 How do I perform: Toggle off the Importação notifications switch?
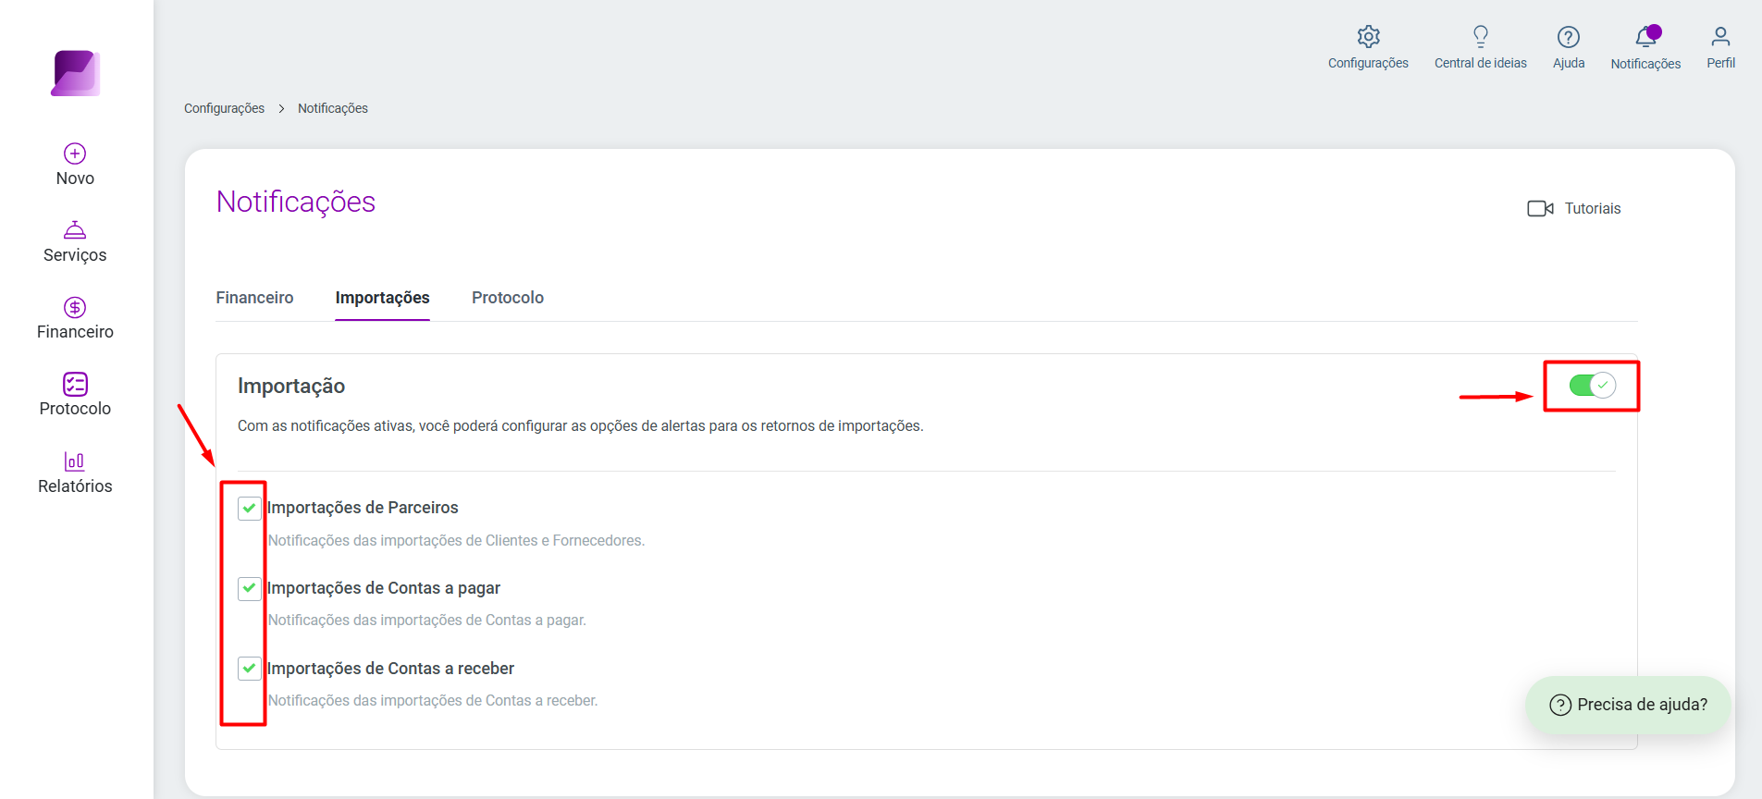point(1592,386)
